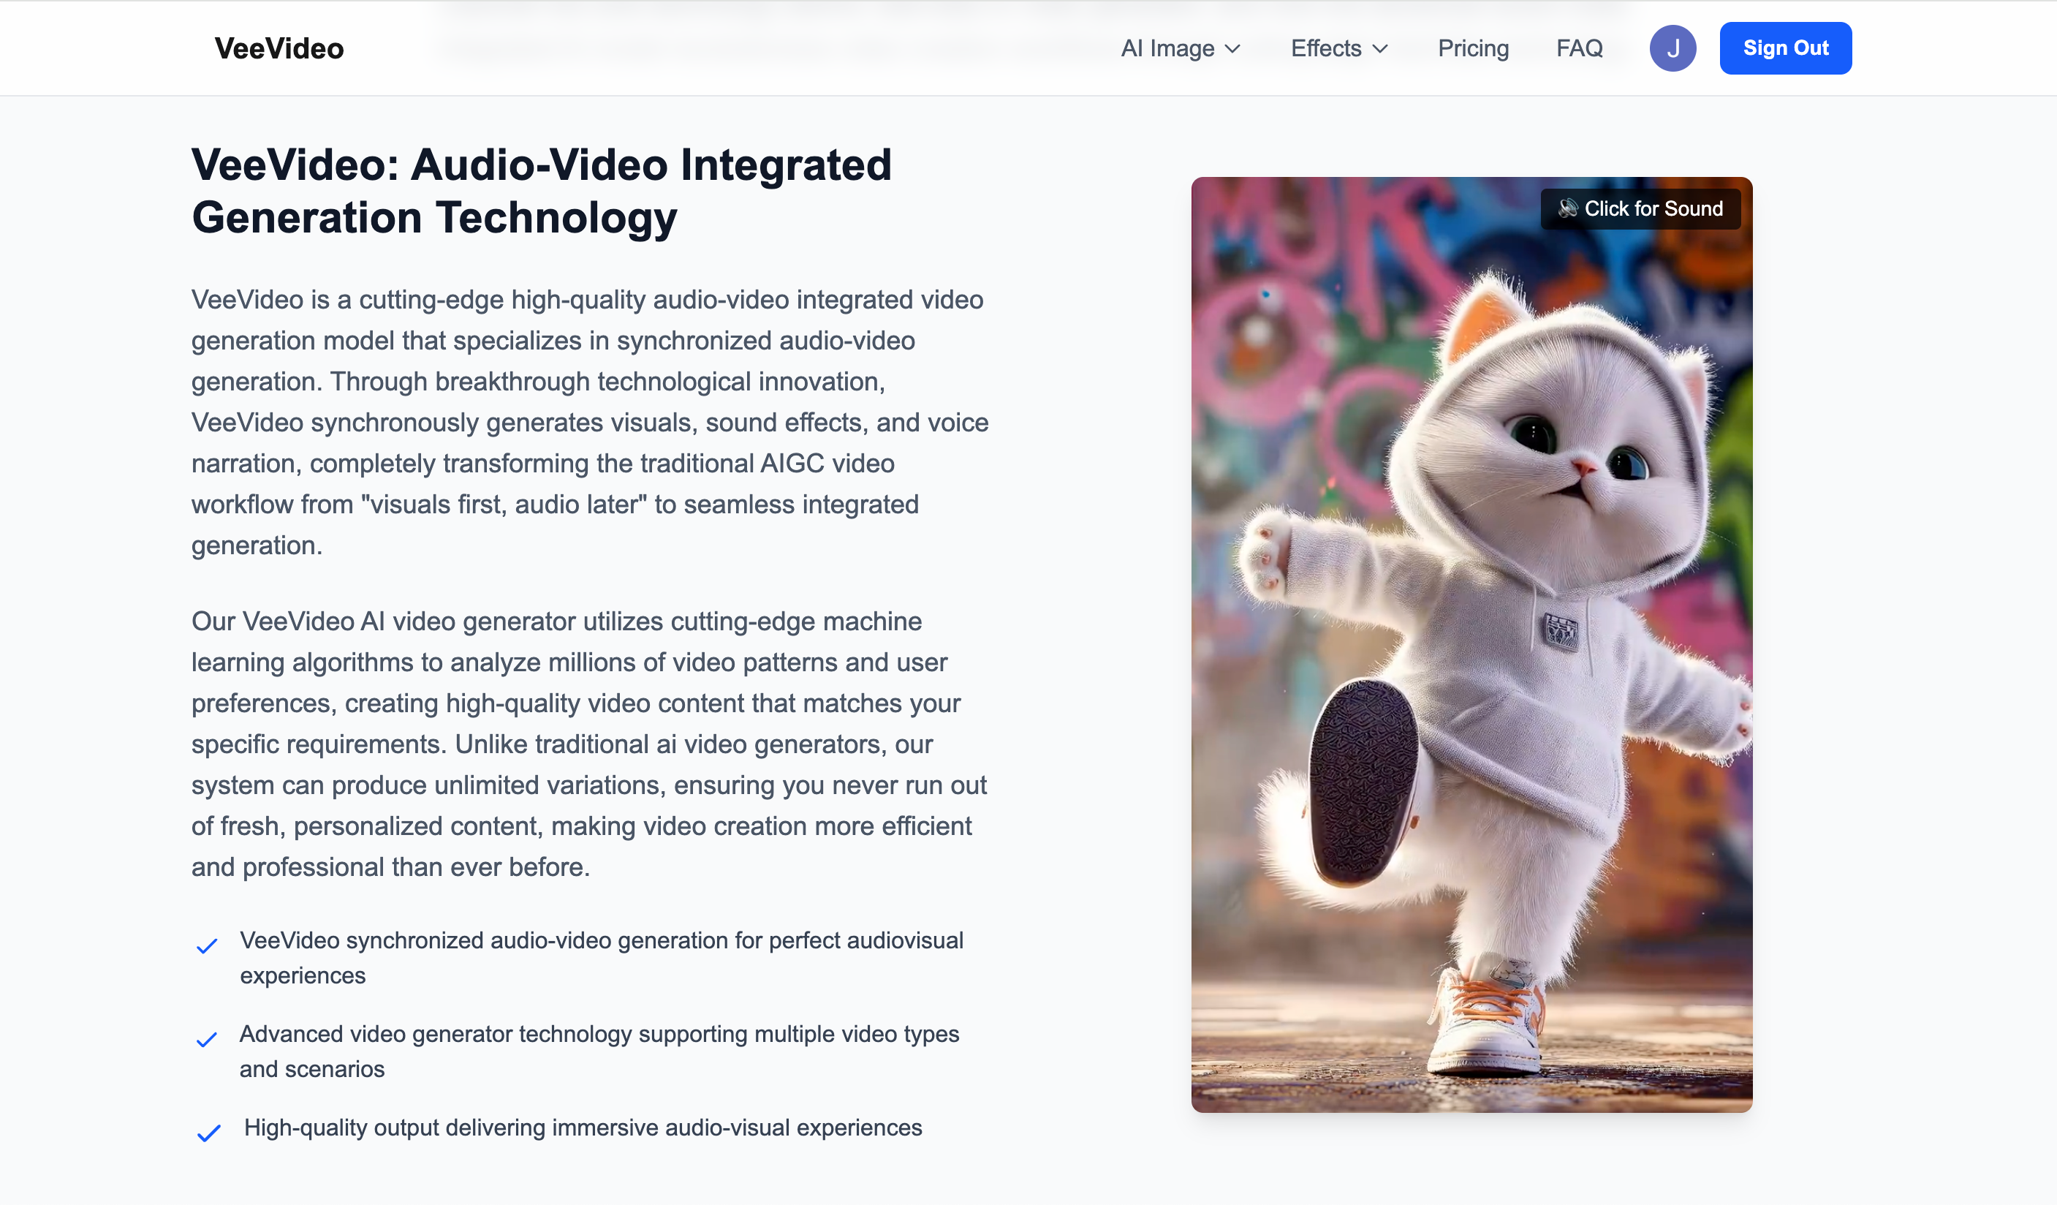2057x1205 pixels.
Task: Click the J user avatar
Action: [x=1673, y=48]
